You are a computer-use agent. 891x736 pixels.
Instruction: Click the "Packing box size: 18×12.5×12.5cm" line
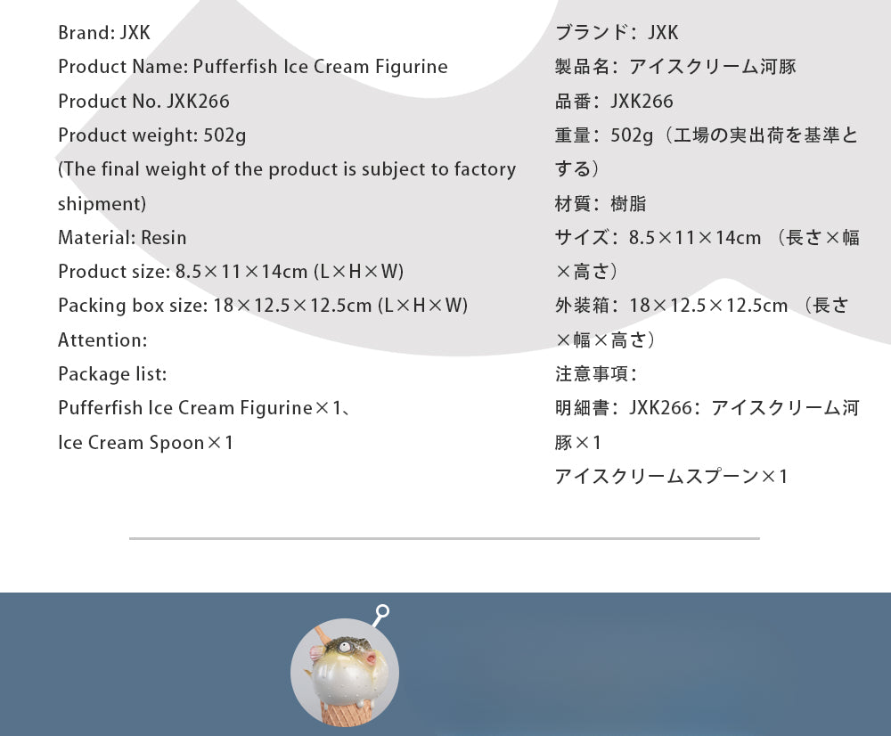point(263,306)
